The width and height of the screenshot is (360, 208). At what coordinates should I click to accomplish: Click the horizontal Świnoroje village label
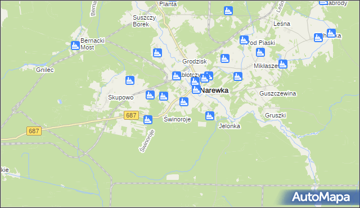point(177,119)
